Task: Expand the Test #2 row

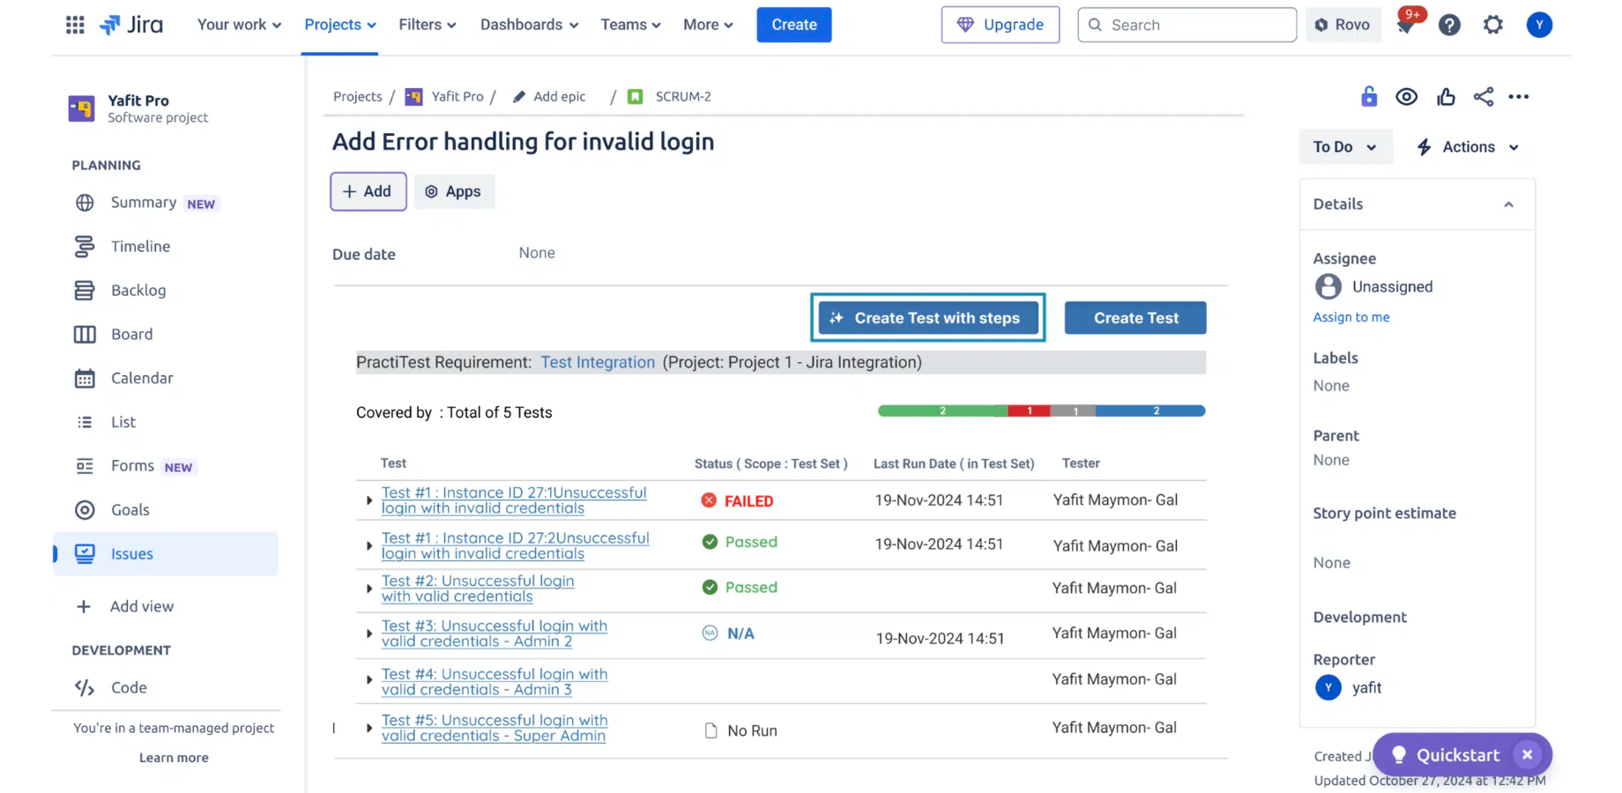Action: 369,589
